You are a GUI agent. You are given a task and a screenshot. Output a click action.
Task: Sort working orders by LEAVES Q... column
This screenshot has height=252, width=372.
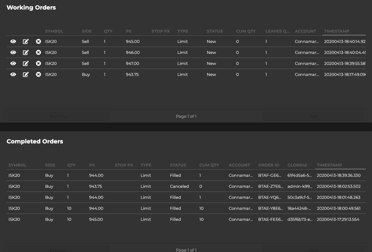tap(277, 31)
